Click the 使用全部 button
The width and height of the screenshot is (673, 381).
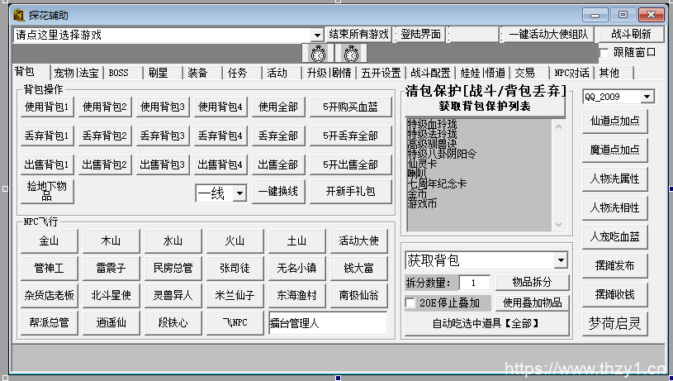[x=278, y=107]
